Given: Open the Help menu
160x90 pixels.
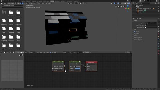Looking at the screenshot, I should (18, 1).
